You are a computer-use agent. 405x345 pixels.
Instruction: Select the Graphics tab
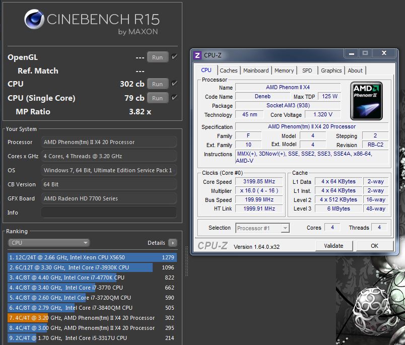331,71
